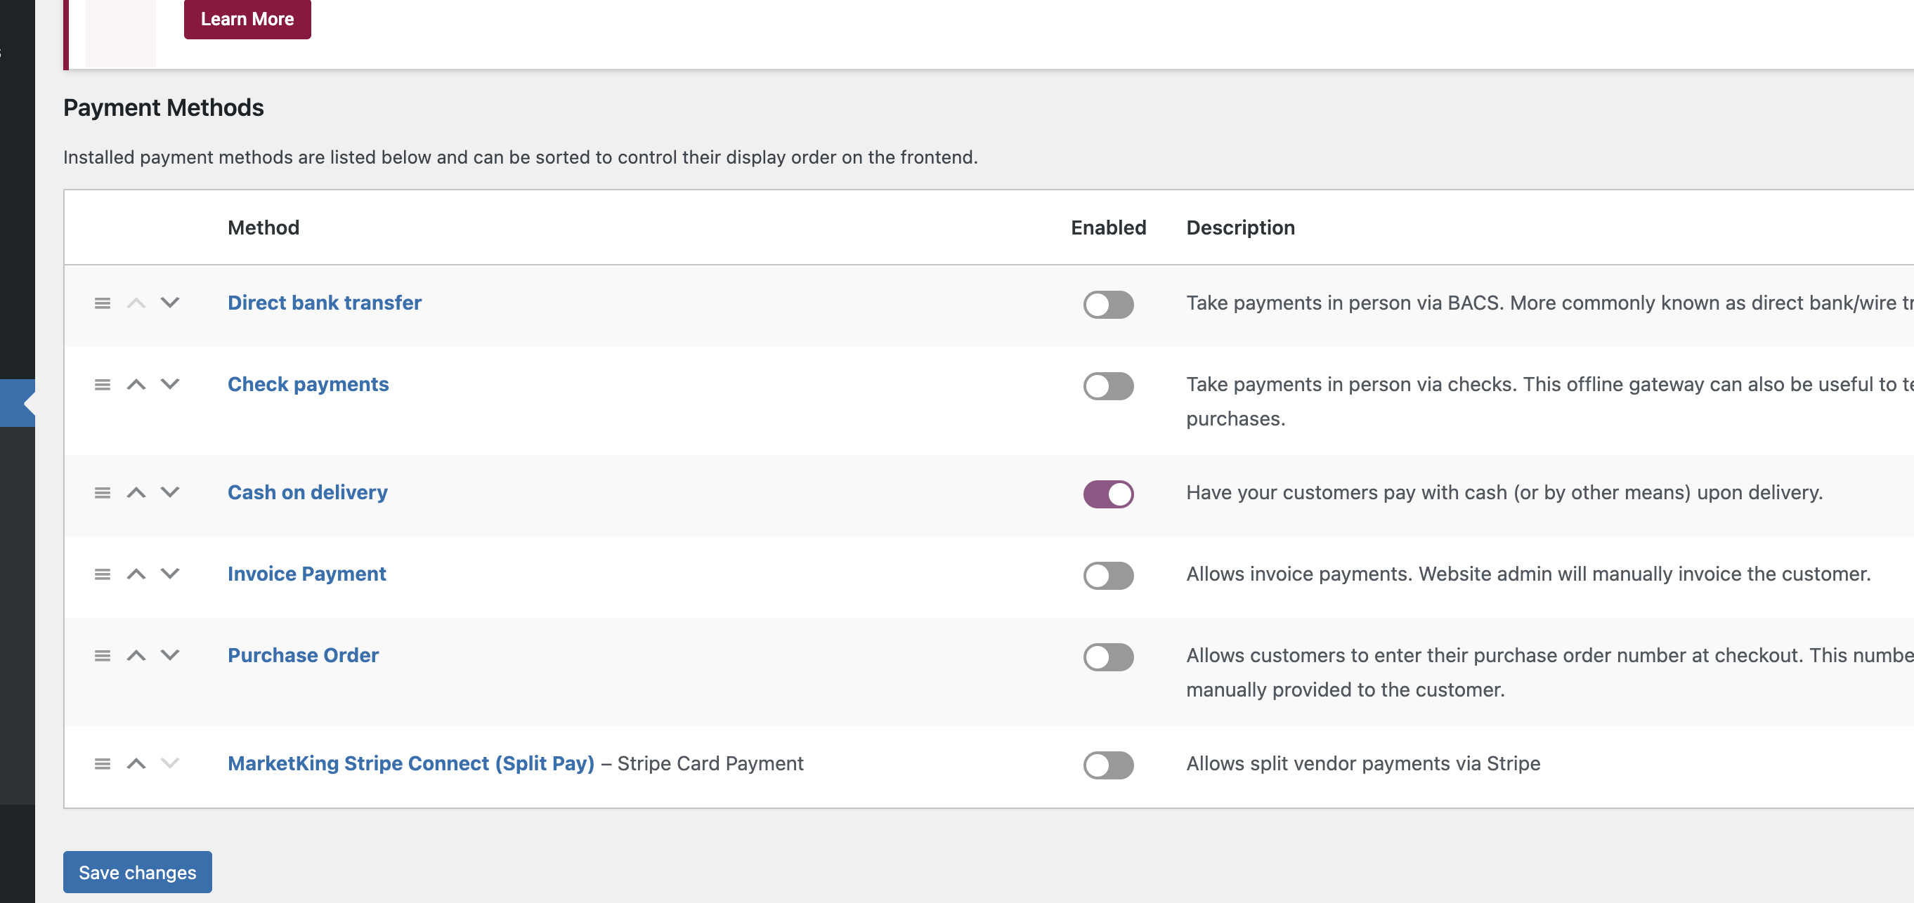
Task: Grab the drag handle for Purchase Order
Action: pyautogui.click(x=103, y=656)
